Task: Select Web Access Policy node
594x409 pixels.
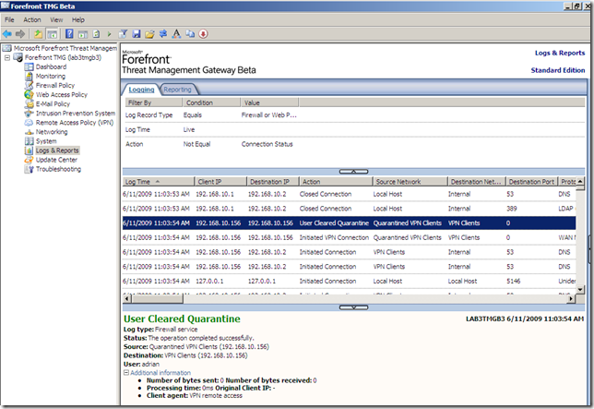Action: pyautogui.click(x=62, y=95)
